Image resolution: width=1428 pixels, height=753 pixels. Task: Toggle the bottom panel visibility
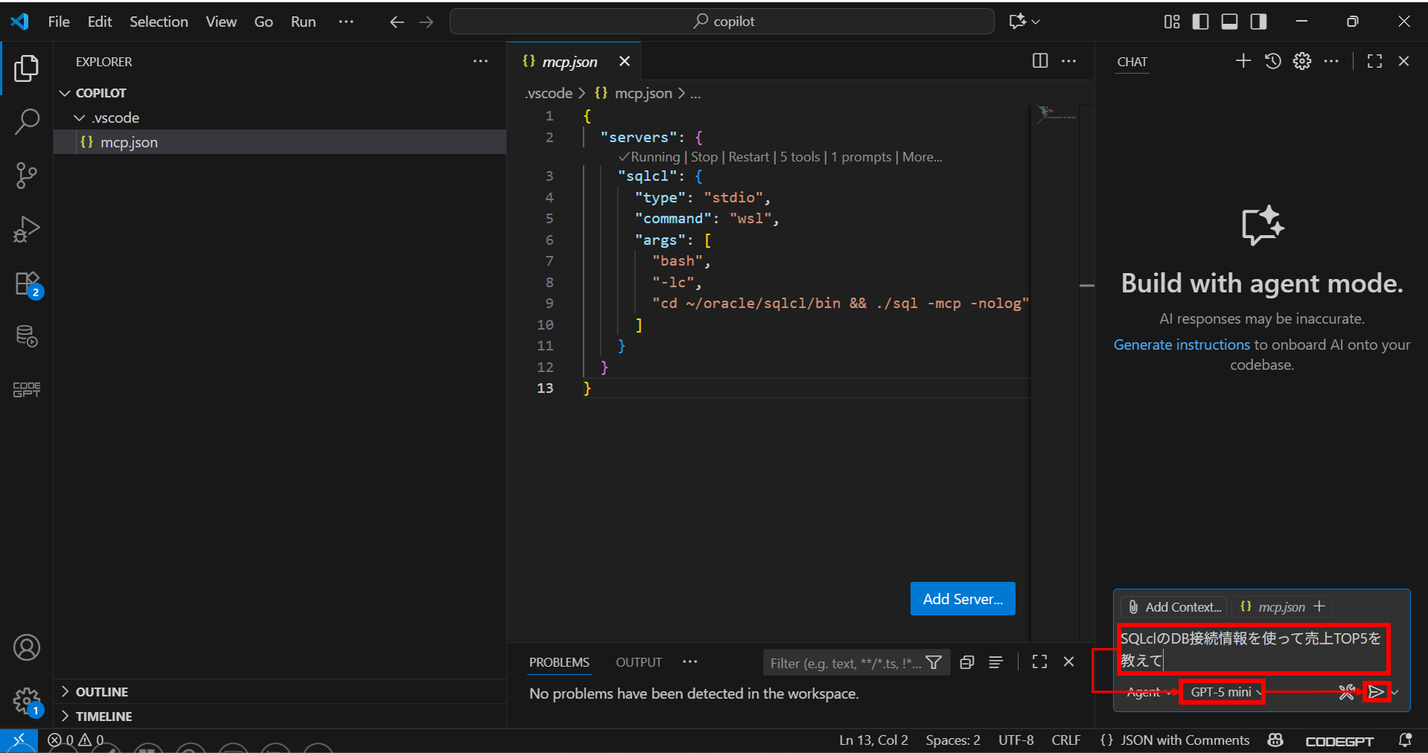(1229, 22)
